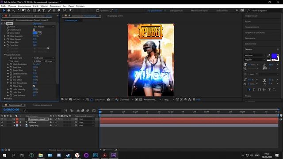Open the Эффект menu
Screen dimensions: 283x159
[44, 6]
